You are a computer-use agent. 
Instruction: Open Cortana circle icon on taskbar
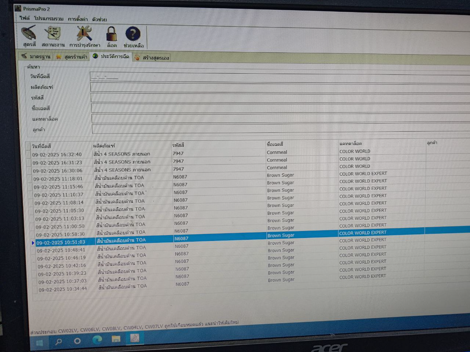tap(77, 341)
